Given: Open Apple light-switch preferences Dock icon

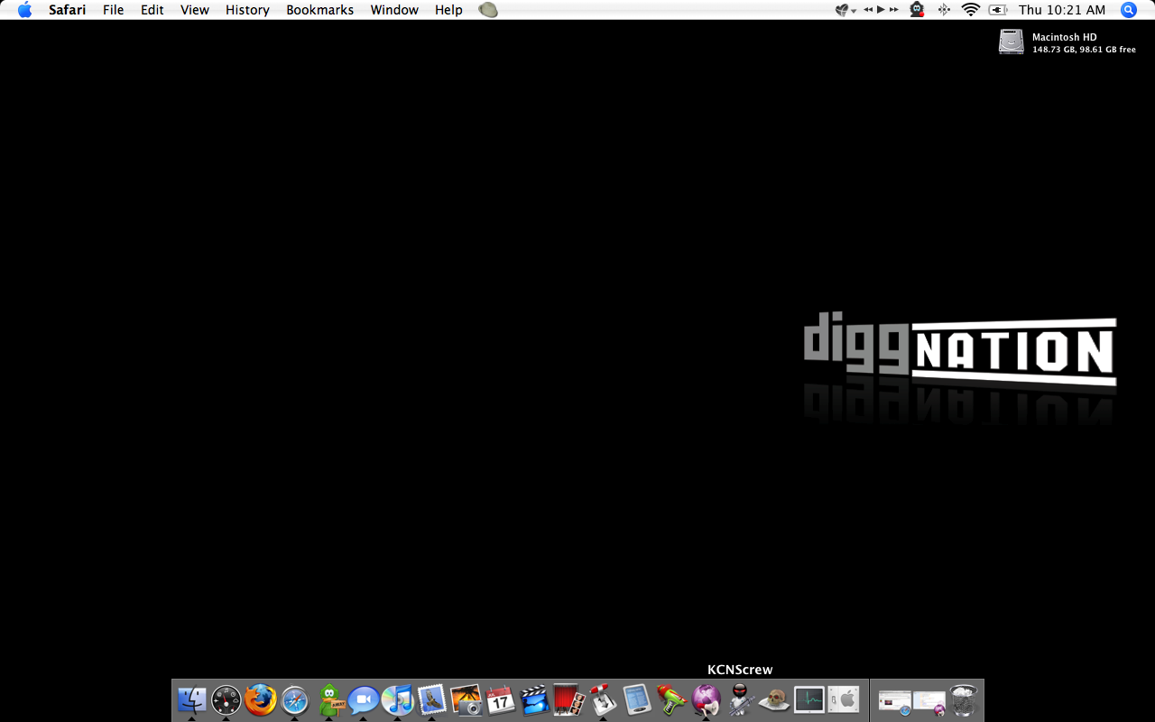Looking at the screenshot, I should pos(843,699).
